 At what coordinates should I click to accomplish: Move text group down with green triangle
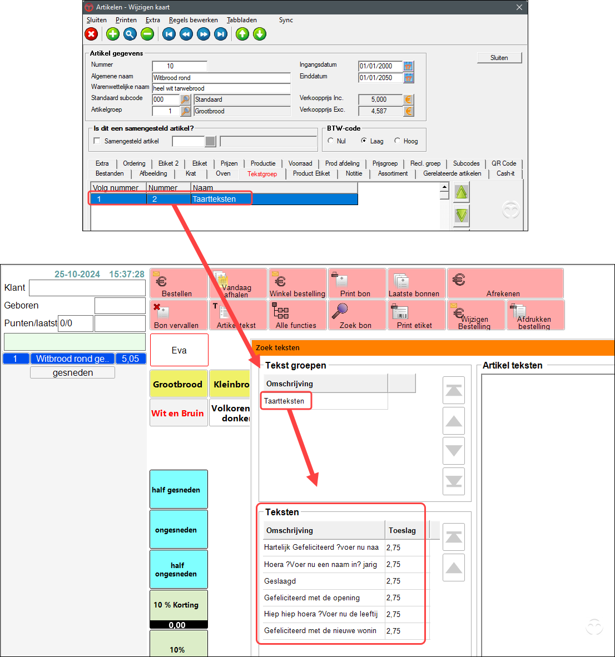point(462,215)
